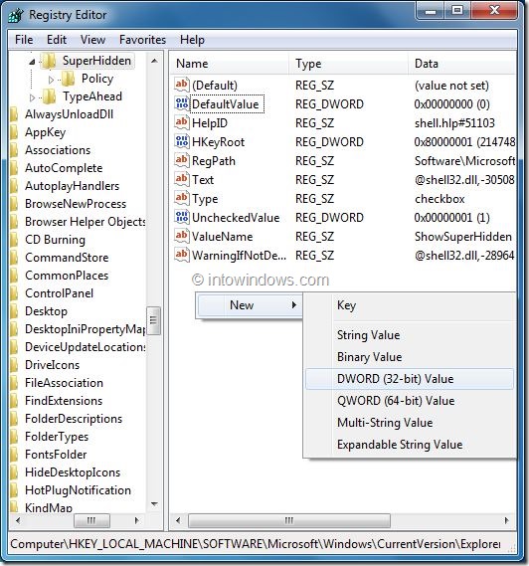Click the ValueName string icon
Screen dimensions: 529x566
182,236
